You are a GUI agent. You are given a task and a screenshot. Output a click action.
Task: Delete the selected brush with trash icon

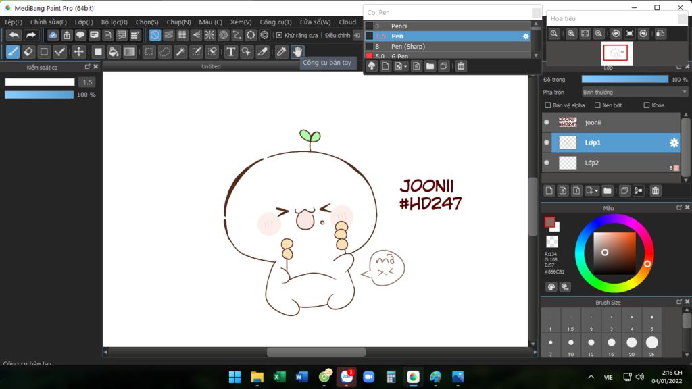[x=461, y=66]
